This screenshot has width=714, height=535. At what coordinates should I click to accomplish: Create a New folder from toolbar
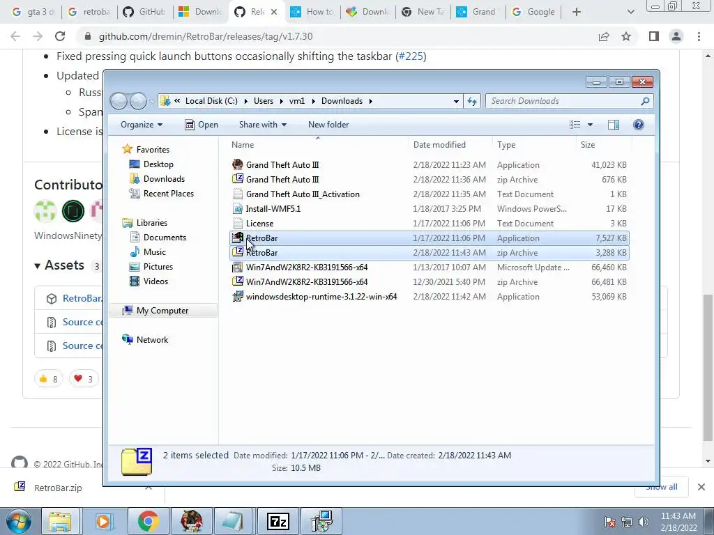coord(328,125)
